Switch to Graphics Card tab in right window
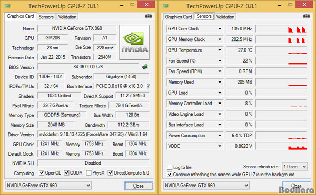Screen dimensions: 316x195 (x=179, y=17)
